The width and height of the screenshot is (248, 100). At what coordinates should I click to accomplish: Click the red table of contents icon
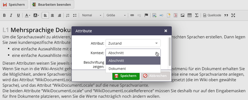pos(175,15)
